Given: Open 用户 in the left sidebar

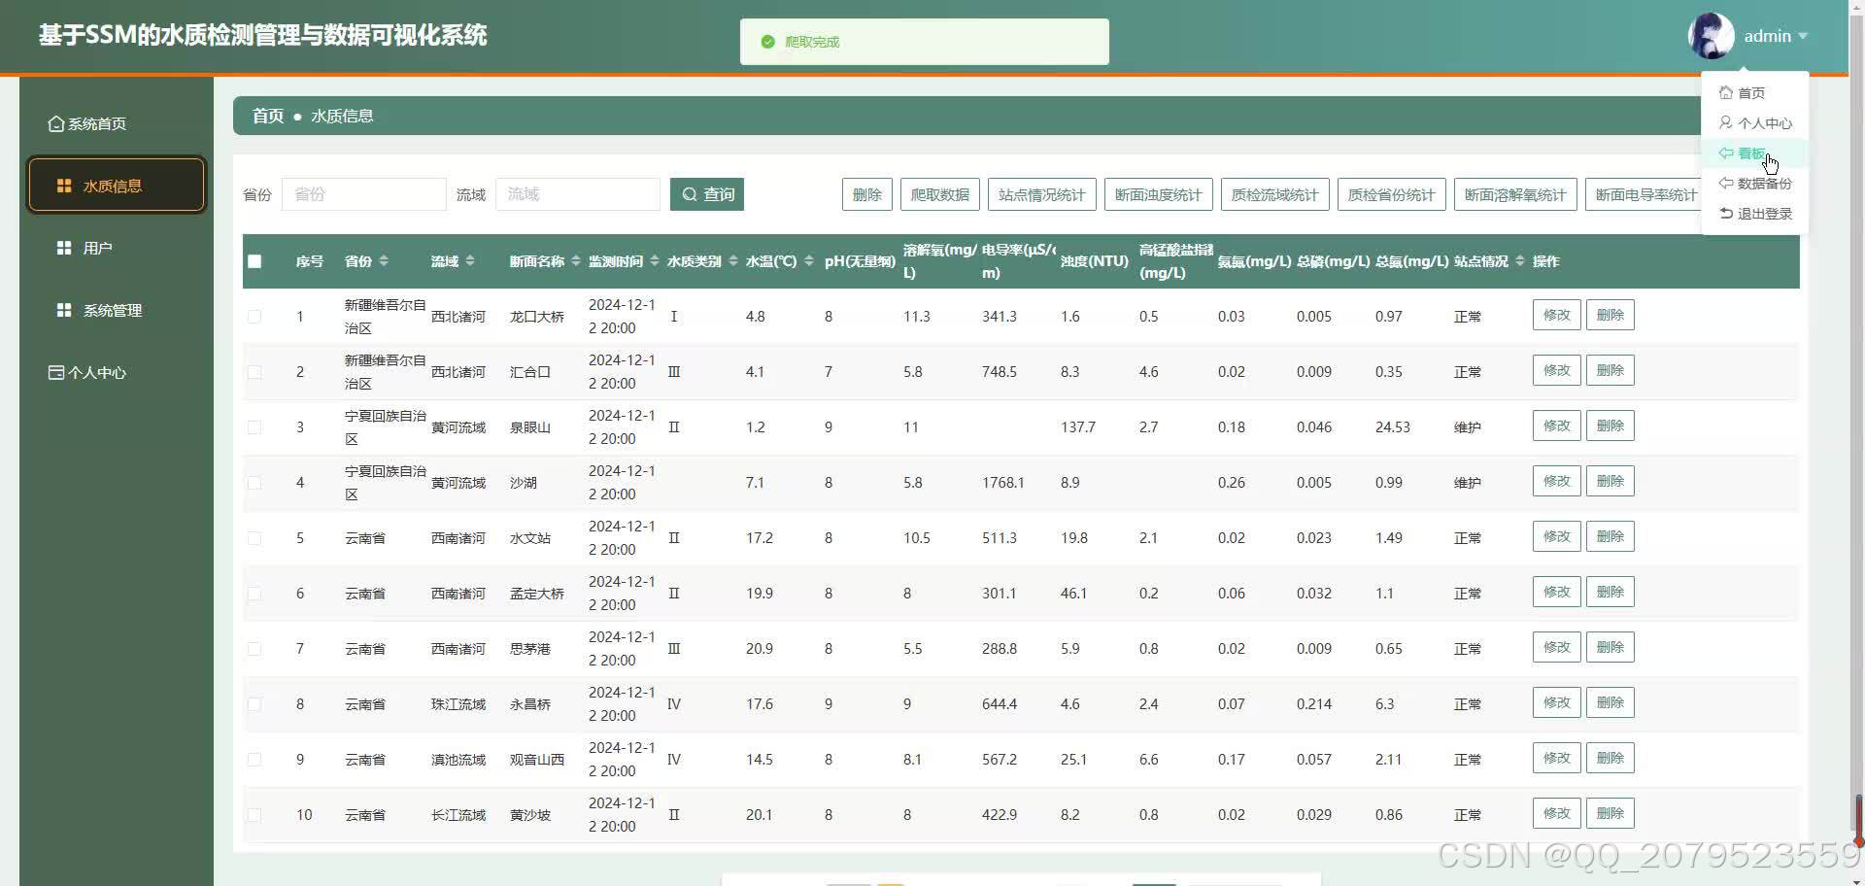Looking at the screenshot, I should (117, 248).
